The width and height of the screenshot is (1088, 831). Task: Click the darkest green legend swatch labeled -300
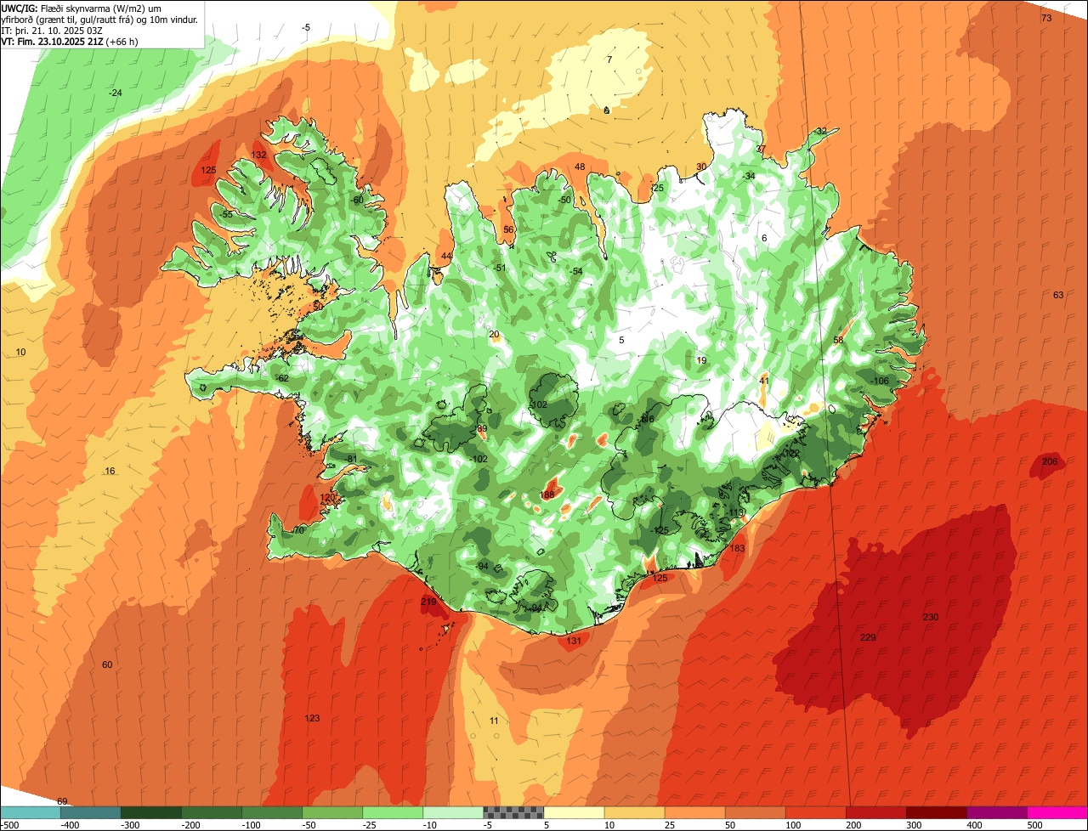[150, 812]
